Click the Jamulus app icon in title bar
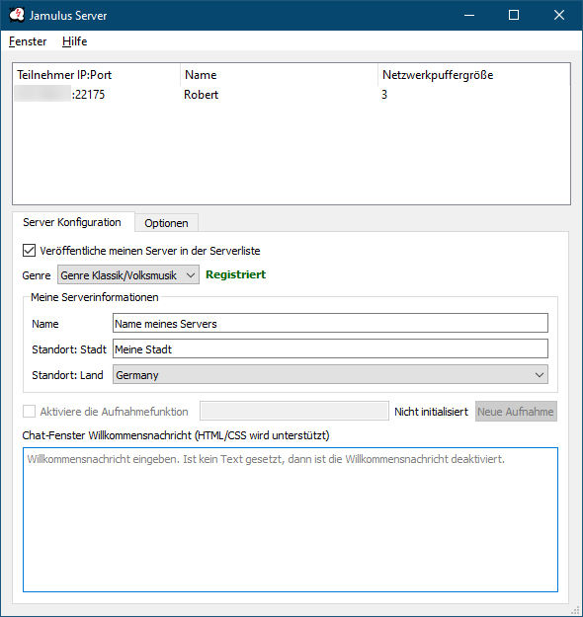 click(x=17, y=15)
